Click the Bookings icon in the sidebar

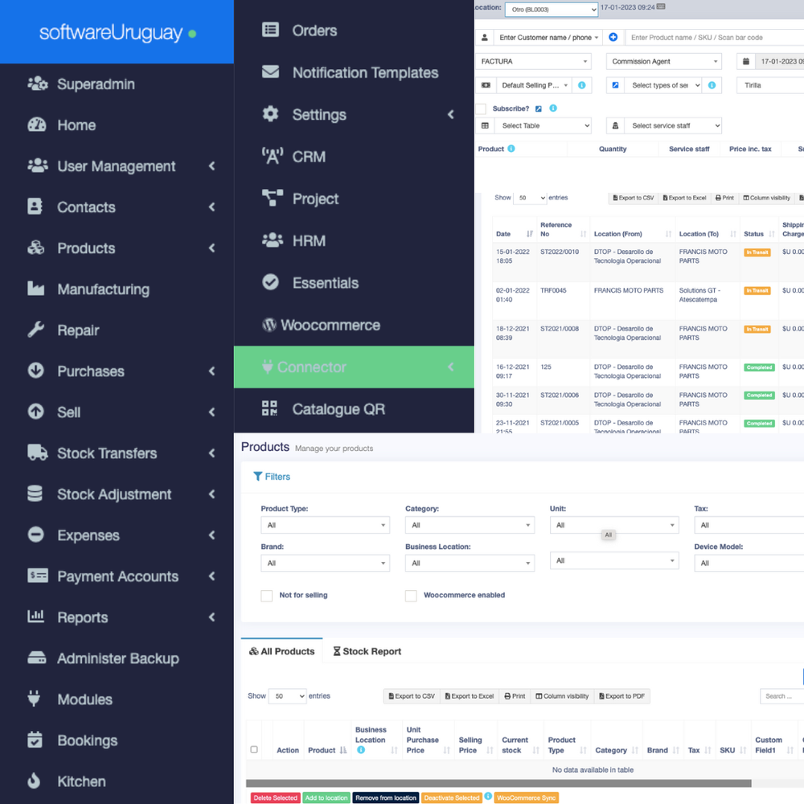37,740
